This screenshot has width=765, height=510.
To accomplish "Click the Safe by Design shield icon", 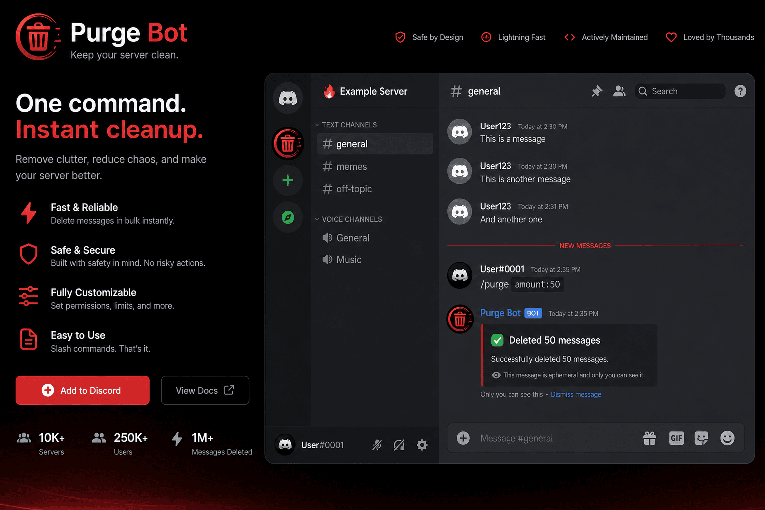I will (400, 37).
